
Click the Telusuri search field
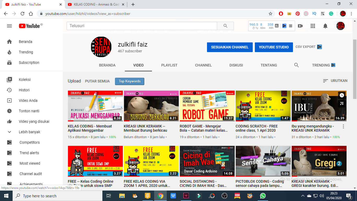point(142,26)
